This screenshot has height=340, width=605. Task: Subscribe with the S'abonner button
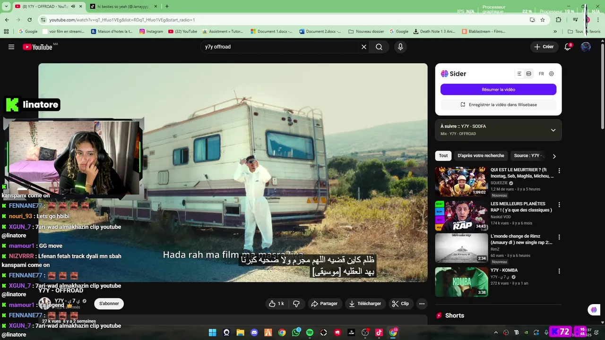pos(109,304)
